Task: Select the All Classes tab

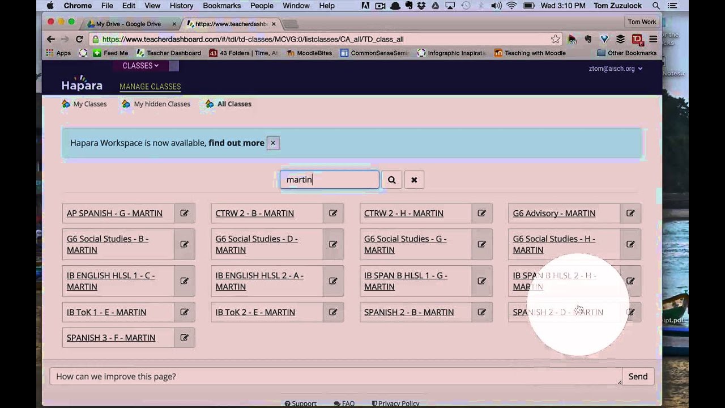Action: tap(229, 104)
